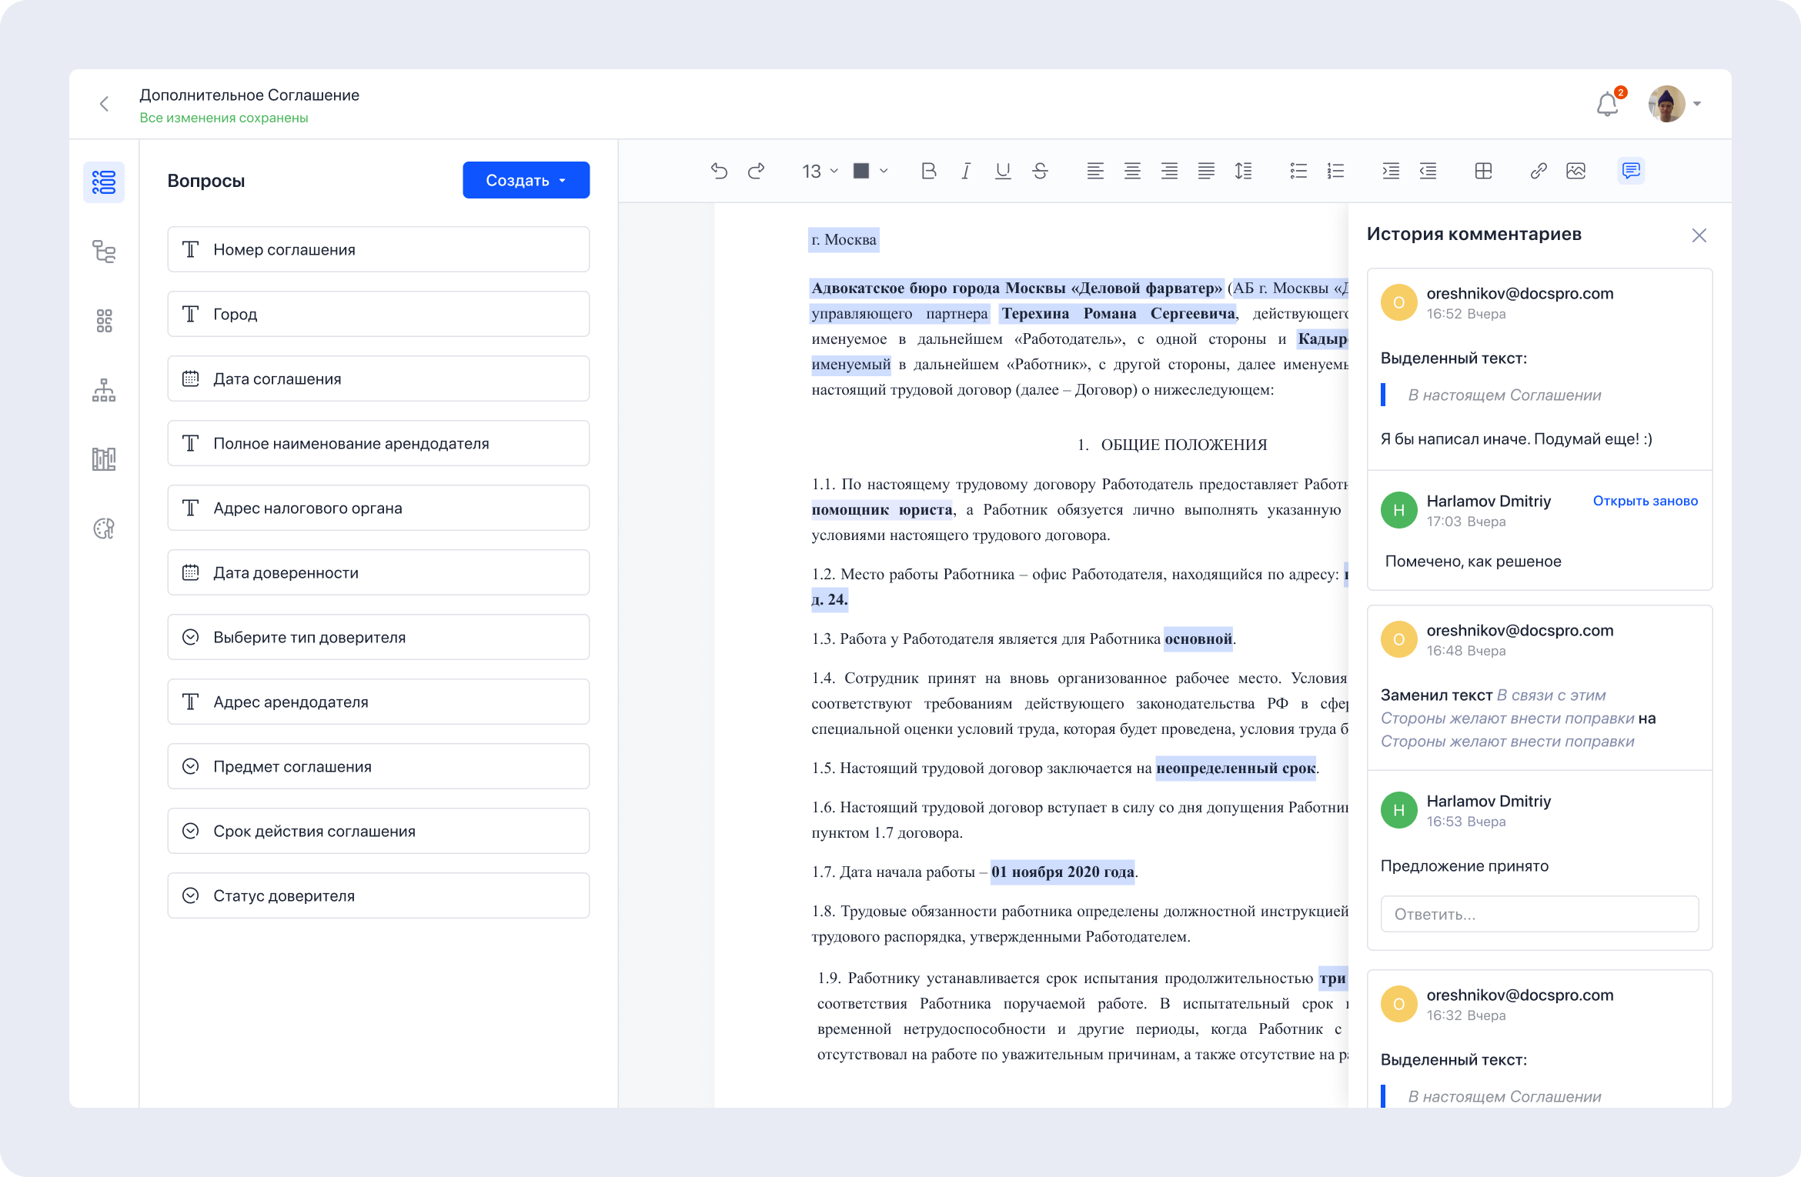Open the palette theme sidebar icon
The image size is (1801, 1177).
pos(104,528)
